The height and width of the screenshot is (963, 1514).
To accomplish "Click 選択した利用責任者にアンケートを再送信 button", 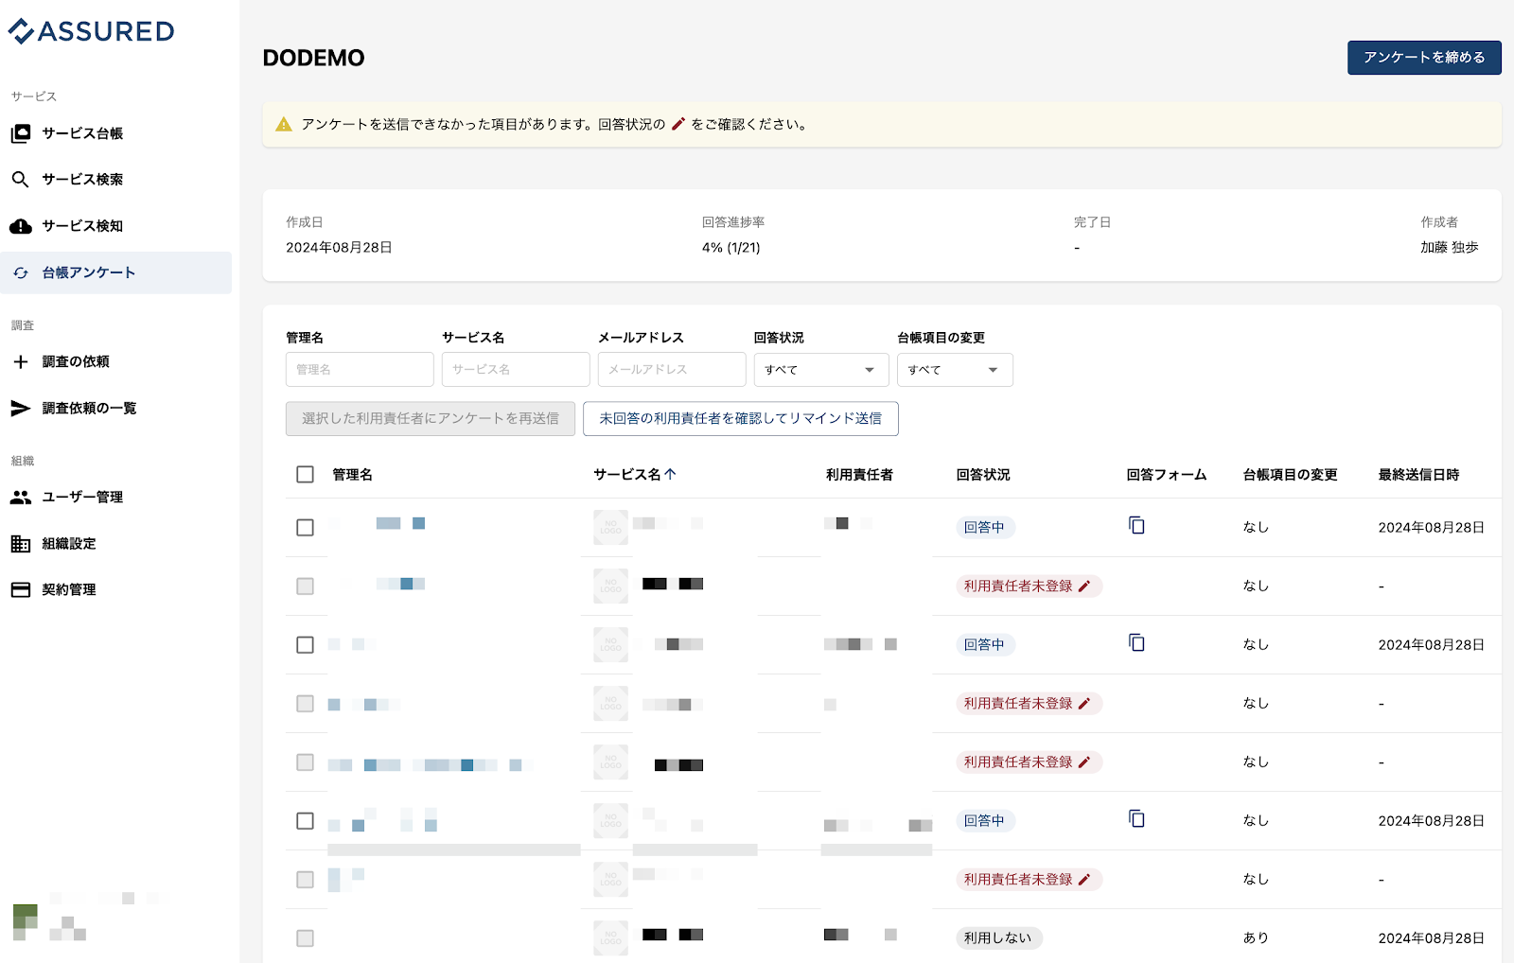I will [431, 418].
